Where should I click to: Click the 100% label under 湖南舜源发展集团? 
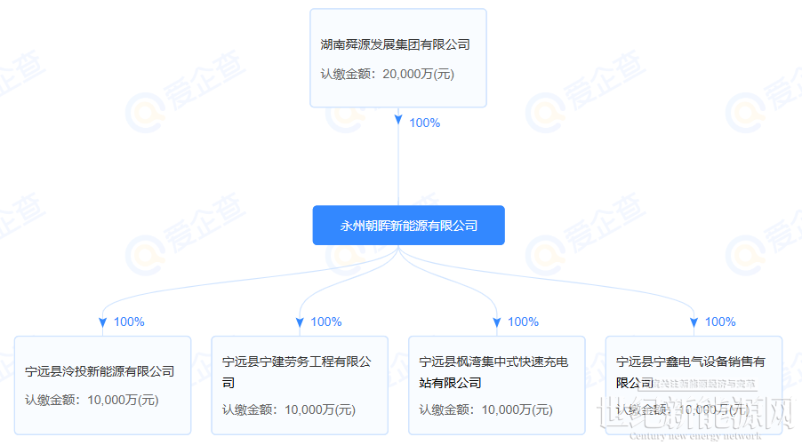click(424, 123)
